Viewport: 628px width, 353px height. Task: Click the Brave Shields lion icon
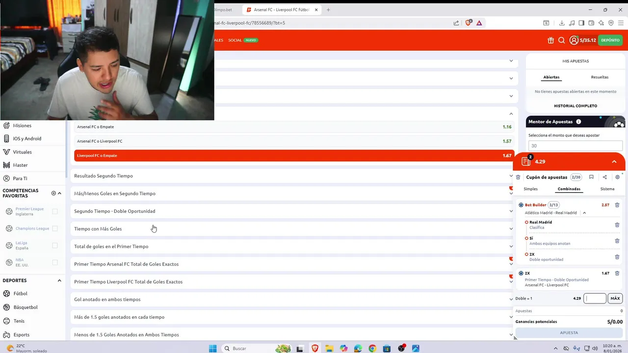point(469,23)
